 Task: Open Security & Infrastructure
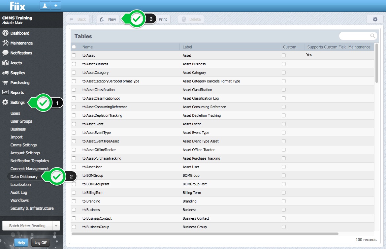[x=32, y=208]
